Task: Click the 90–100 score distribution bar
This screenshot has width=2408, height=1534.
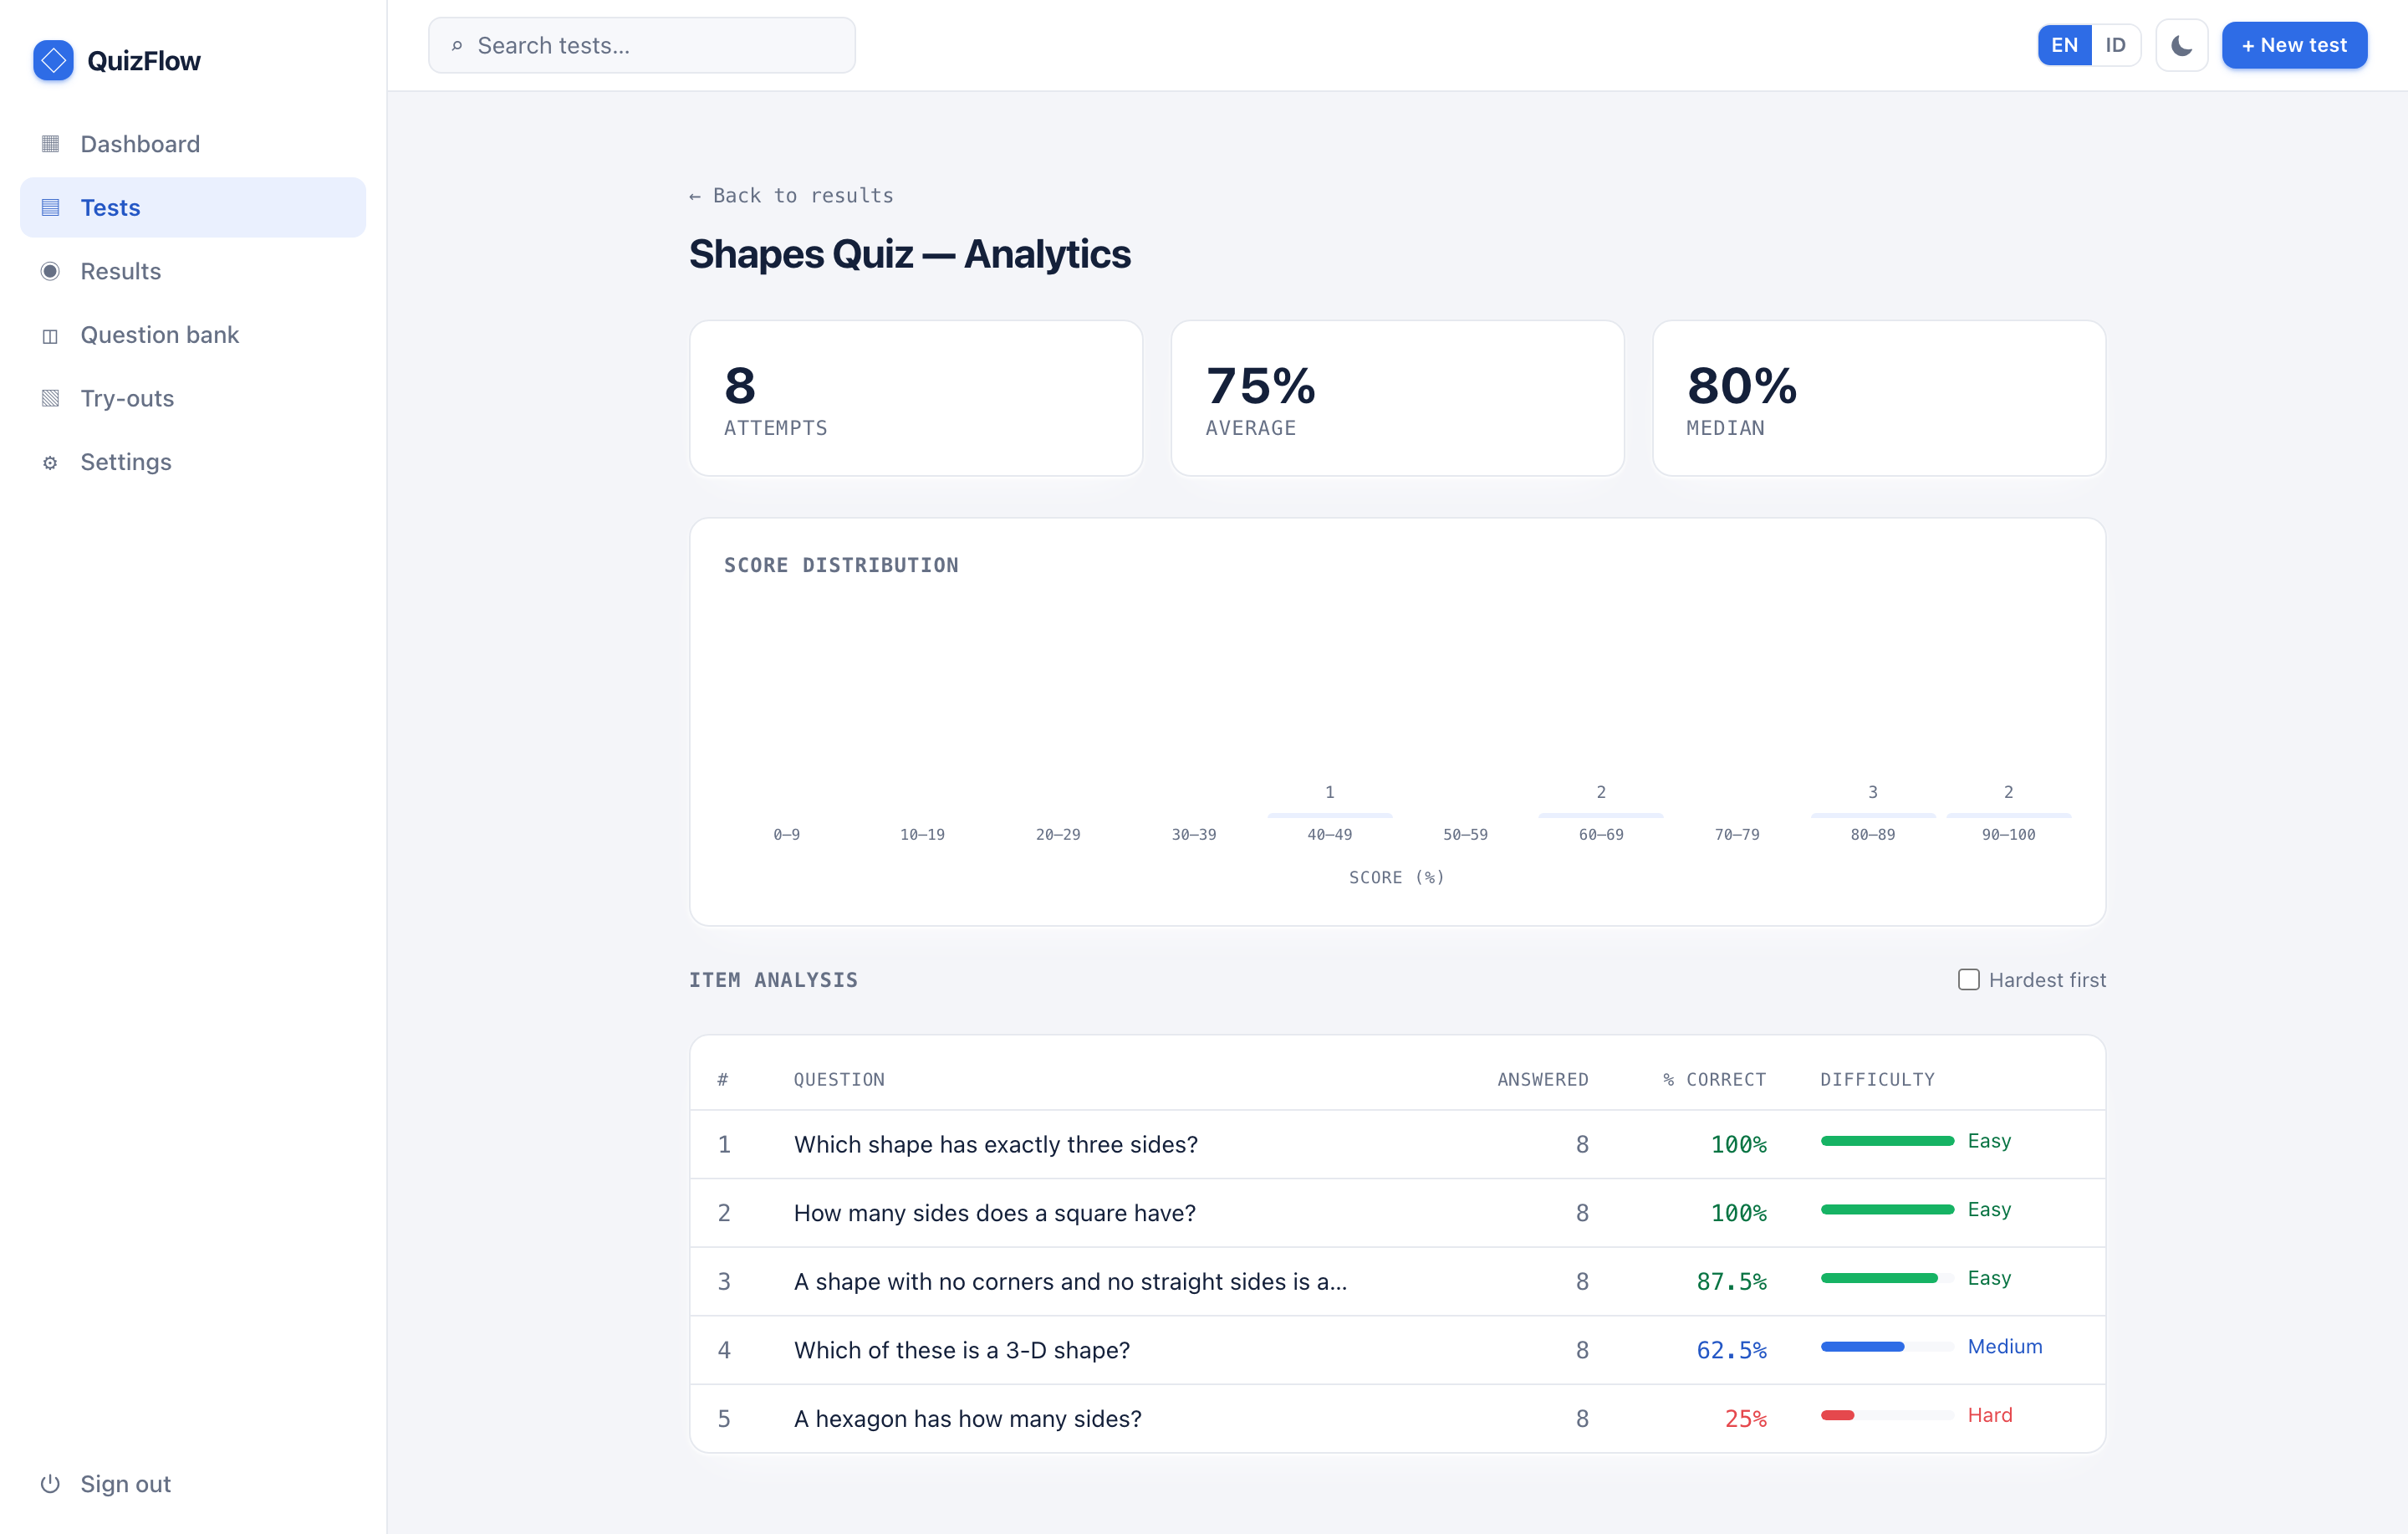Action: [x=2008, y=816]
